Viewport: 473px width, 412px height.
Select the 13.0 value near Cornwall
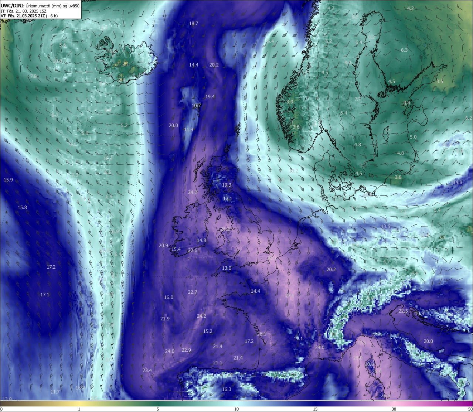(227, 268)
